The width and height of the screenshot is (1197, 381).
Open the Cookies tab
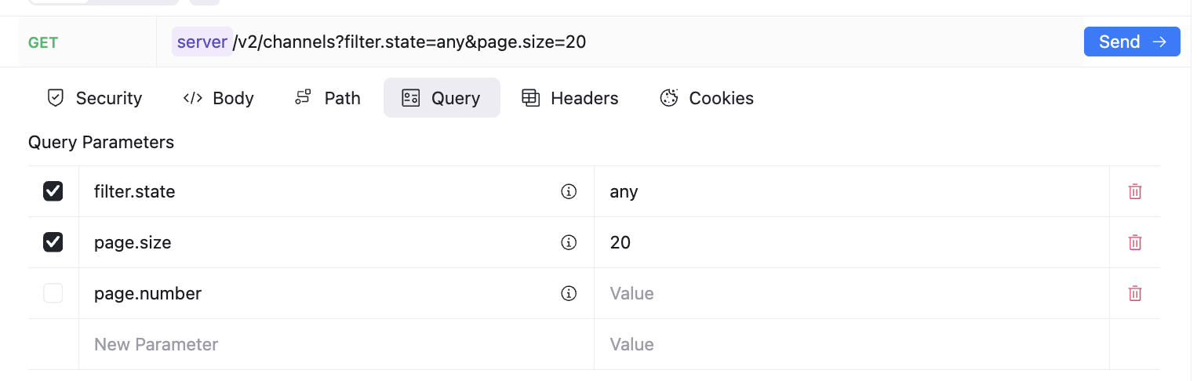coord(707,98)
